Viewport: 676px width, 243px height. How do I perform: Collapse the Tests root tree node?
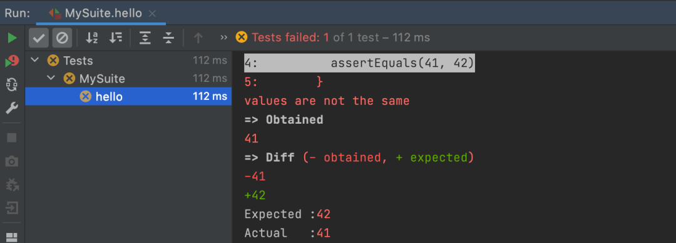click(x=35, y=61)
